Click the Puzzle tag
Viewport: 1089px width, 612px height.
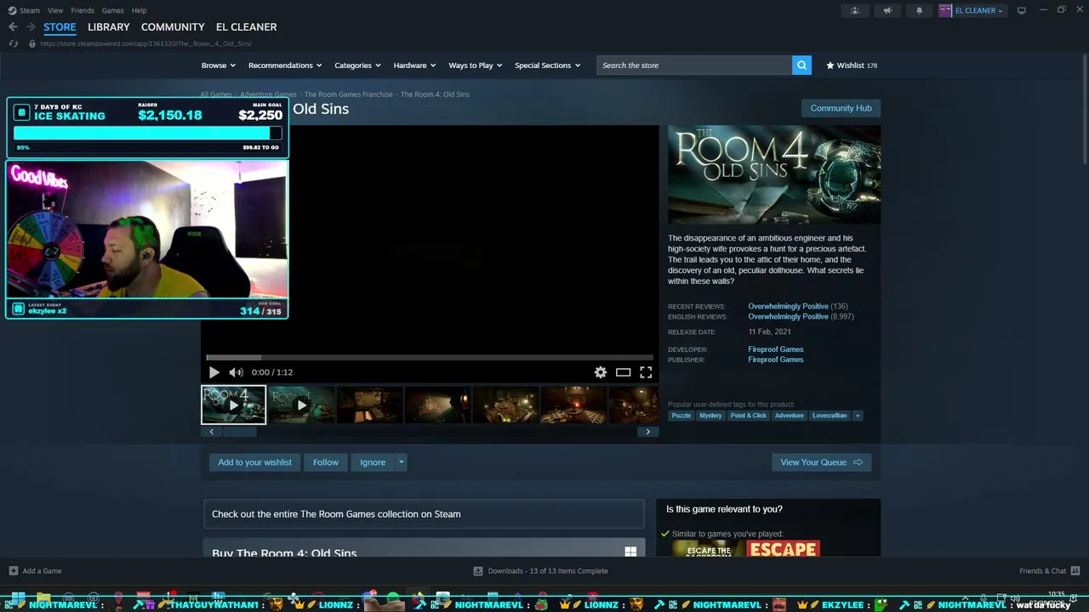[x=681, y=416]
